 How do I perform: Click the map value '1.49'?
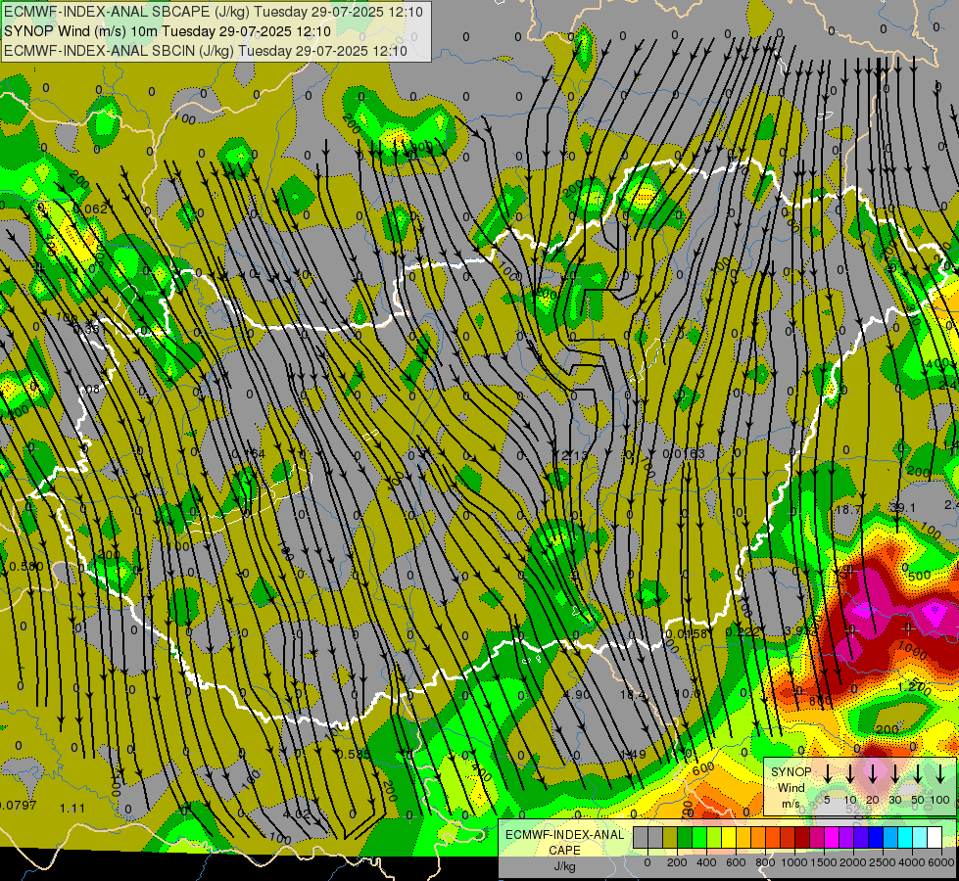[633, 754]
